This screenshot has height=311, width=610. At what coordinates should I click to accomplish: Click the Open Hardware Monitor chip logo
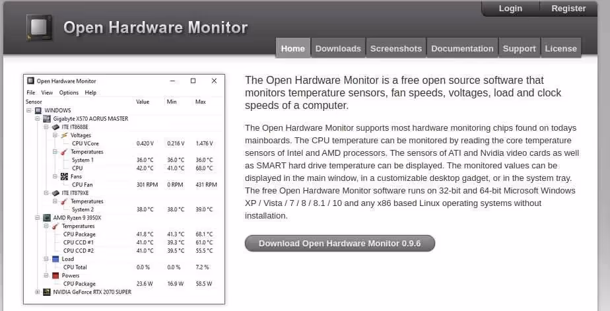[40, 27]
